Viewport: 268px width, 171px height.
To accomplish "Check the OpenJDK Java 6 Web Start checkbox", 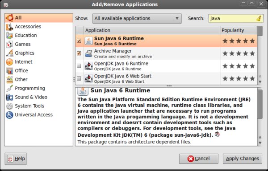I will [79, 78].
